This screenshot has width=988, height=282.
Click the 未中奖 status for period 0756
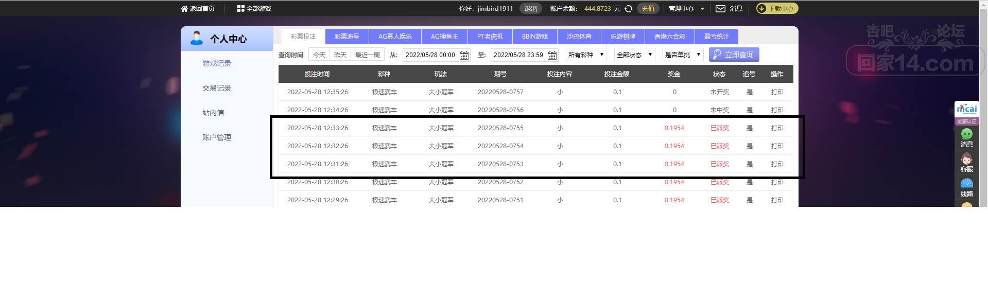[720, 110]
